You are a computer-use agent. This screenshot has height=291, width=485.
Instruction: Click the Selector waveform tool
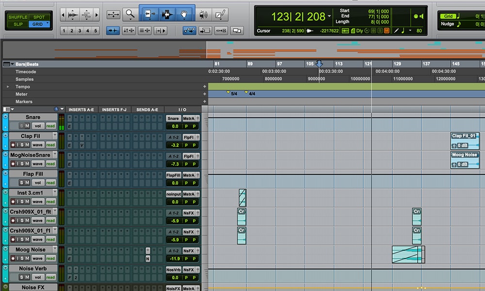coord(167,15)
